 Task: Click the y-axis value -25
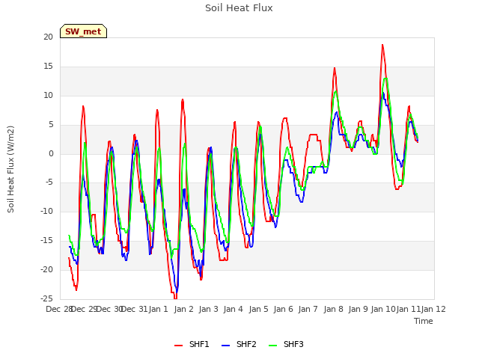47,298
